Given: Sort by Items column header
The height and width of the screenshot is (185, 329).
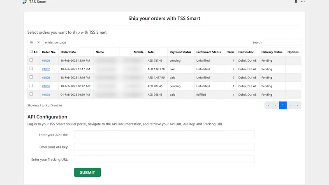Looking at the screenshot, I should coord(230,52).
